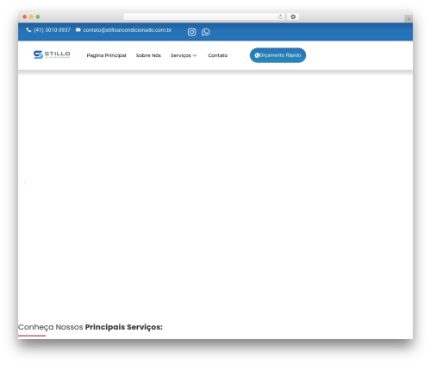Reload the page with the refresh icon
Screen dimensions: 431x365
click(280, 17)
